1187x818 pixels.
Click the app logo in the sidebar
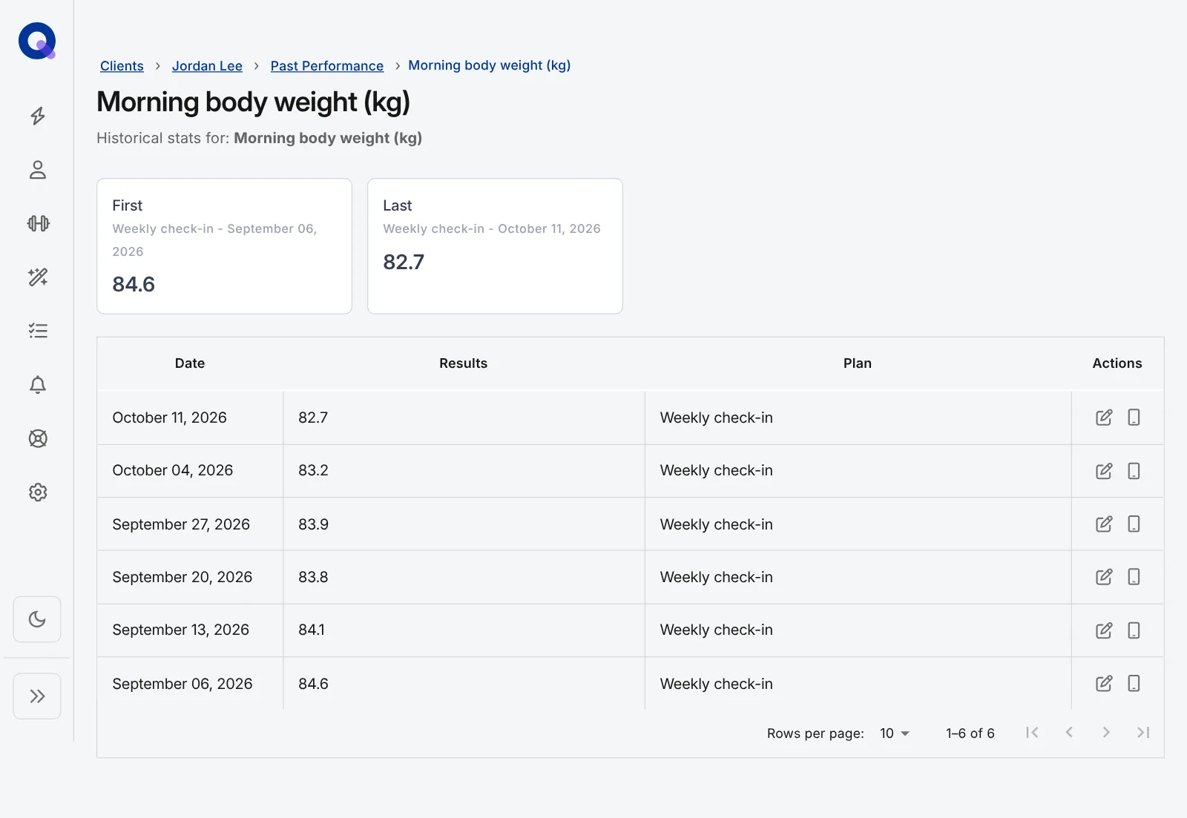pyautogui.click(x=37, y=41)
